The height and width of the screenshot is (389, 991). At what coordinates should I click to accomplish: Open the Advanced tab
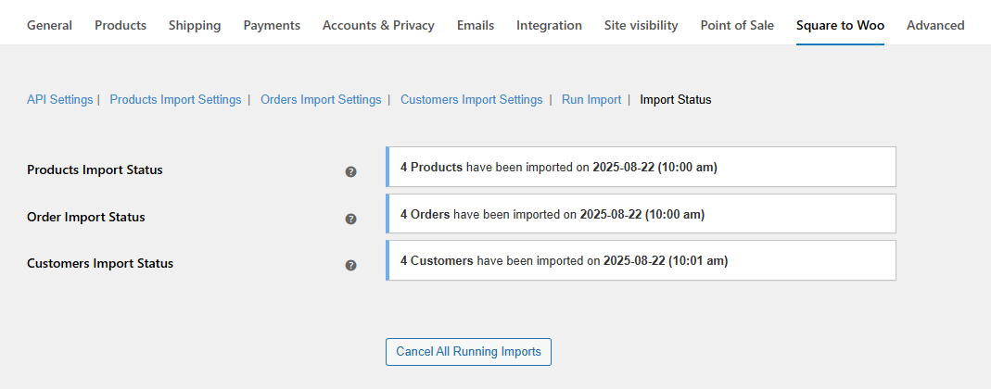click(935, 25)
